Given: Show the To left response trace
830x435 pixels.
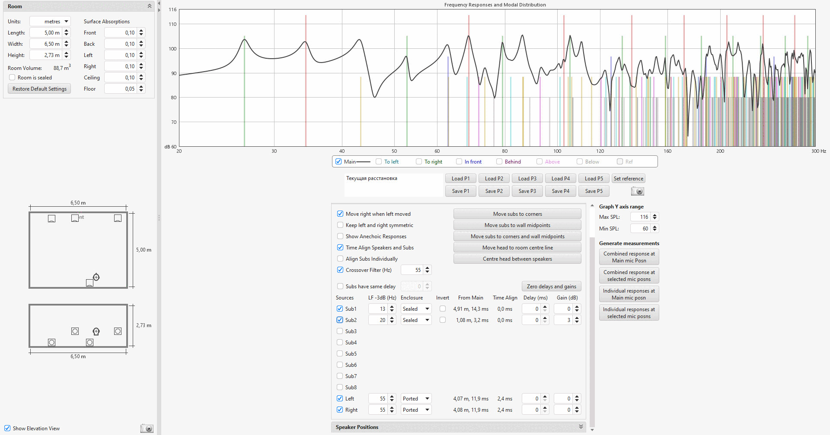Looking at the screenshot, I should coord(379,162).
